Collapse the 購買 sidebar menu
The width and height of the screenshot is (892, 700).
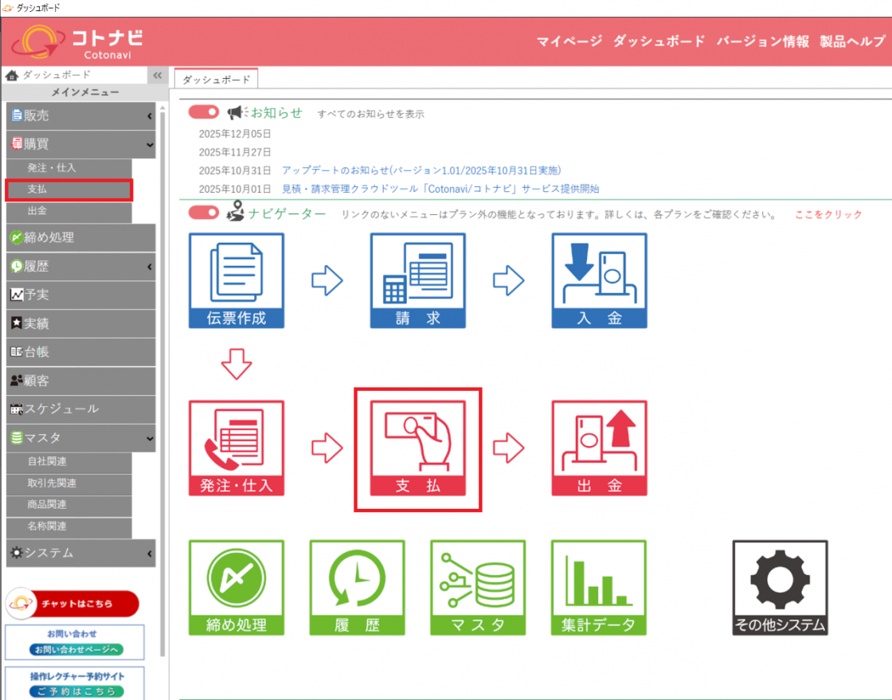[x=80, y=145]
